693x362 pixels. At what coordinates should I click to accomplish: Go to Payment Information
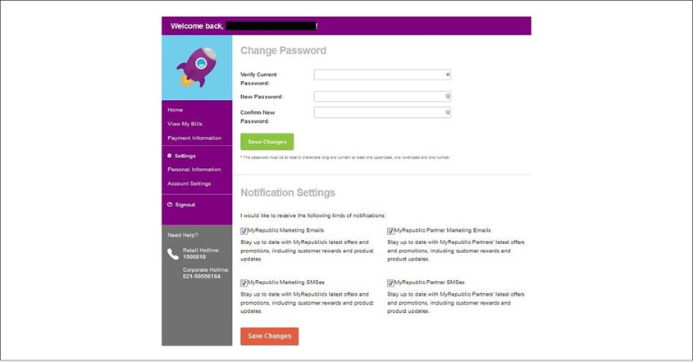(x=194, y=138)
